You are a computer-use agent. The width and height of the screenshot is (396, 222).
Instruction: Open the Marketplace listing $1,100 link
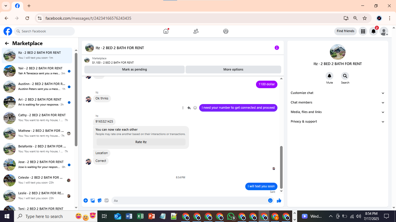point(113,62)
